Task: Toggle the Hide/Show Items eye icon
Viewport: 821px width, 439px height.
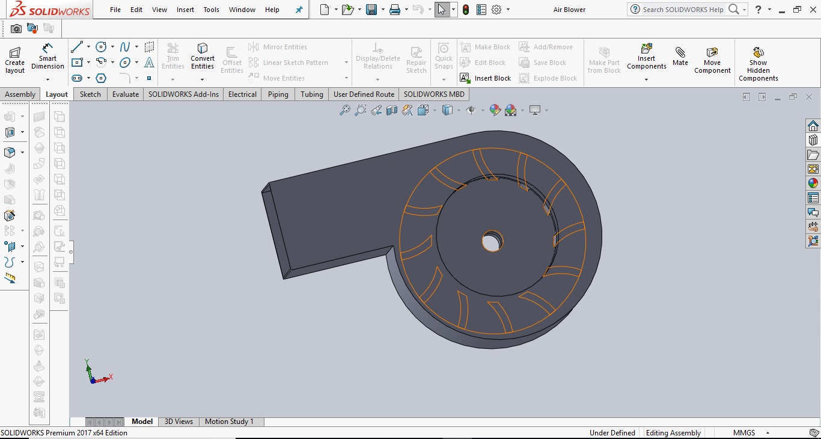Action: (x=471, y=110)
